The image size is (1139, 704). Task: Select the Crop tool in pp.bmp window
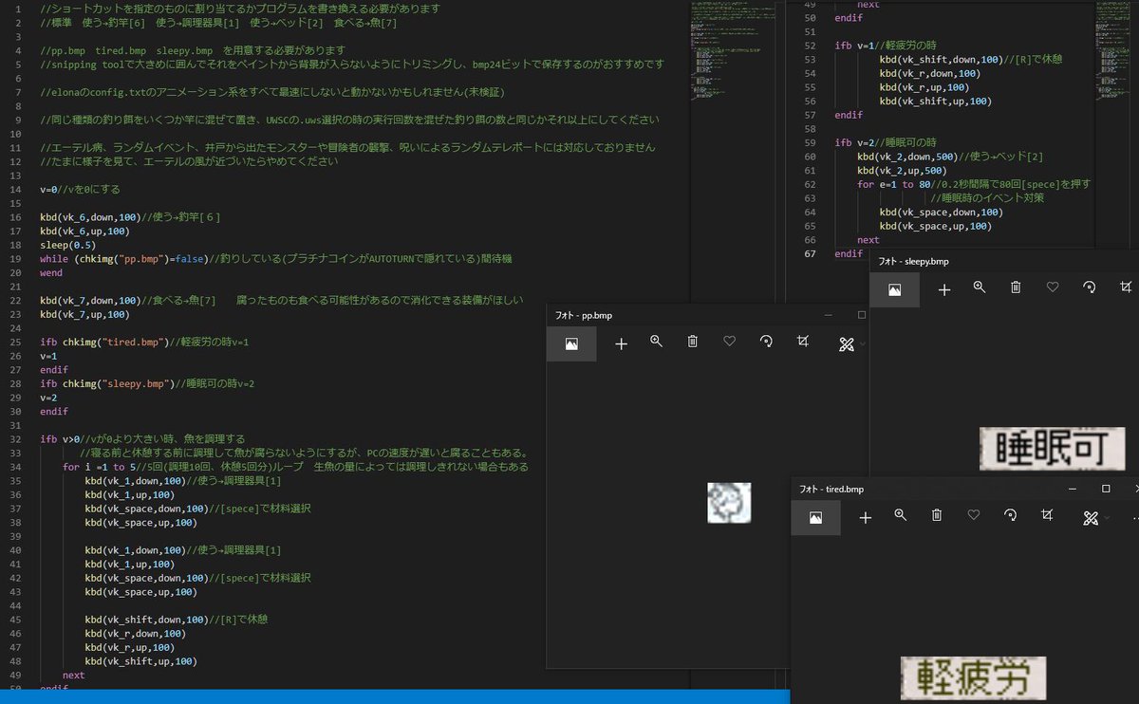point(802,343)
